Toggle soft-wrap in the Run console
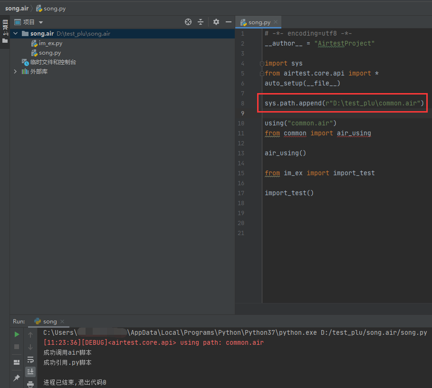The width and height of the screenshot is (432, 388). 30,360
